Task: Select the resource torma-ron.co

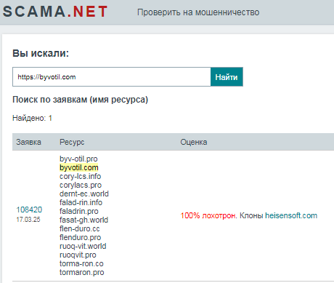Action: click(x=81, y=263)
